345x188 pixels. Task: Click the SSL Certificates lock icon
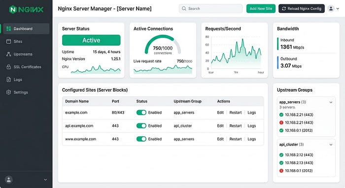click(x=8, y=67)
